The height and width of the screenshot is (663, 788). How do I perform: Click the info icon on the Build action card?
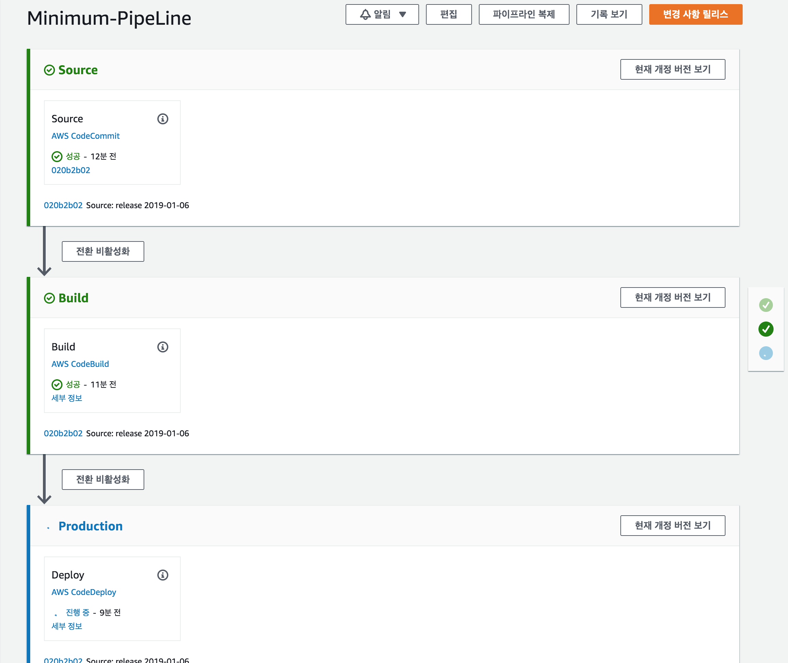click(x=162, y=347)
